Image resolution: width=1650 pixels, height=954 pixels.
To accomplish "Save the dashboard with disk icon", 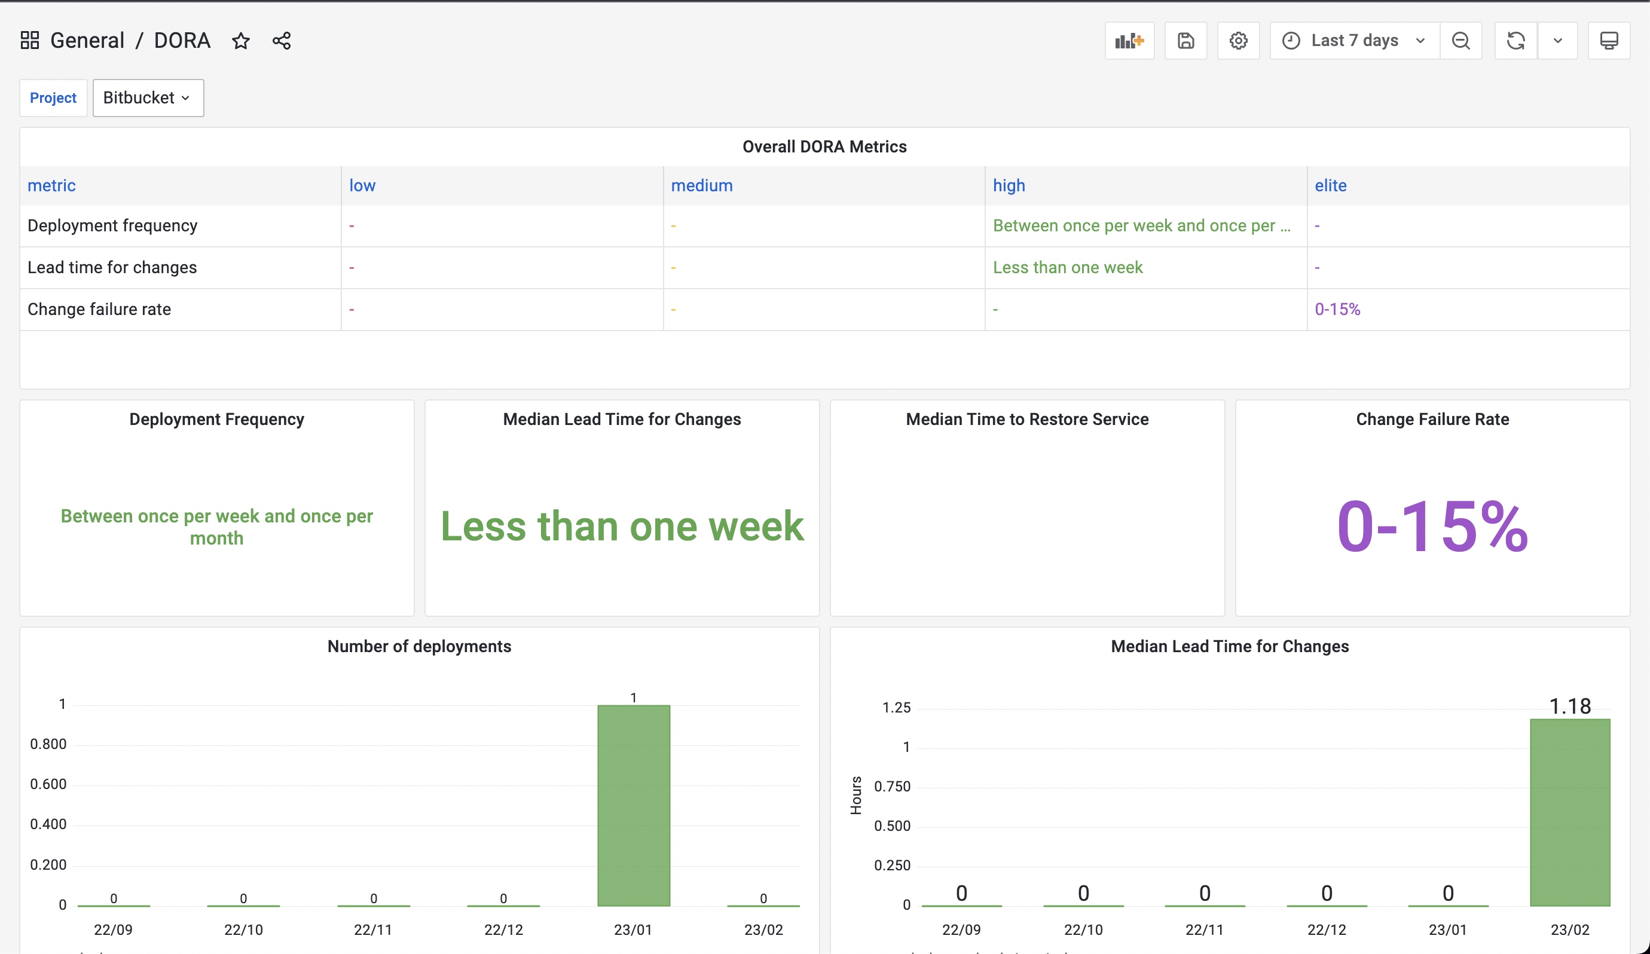I will pyautogui.click(x=1185, y=41).
